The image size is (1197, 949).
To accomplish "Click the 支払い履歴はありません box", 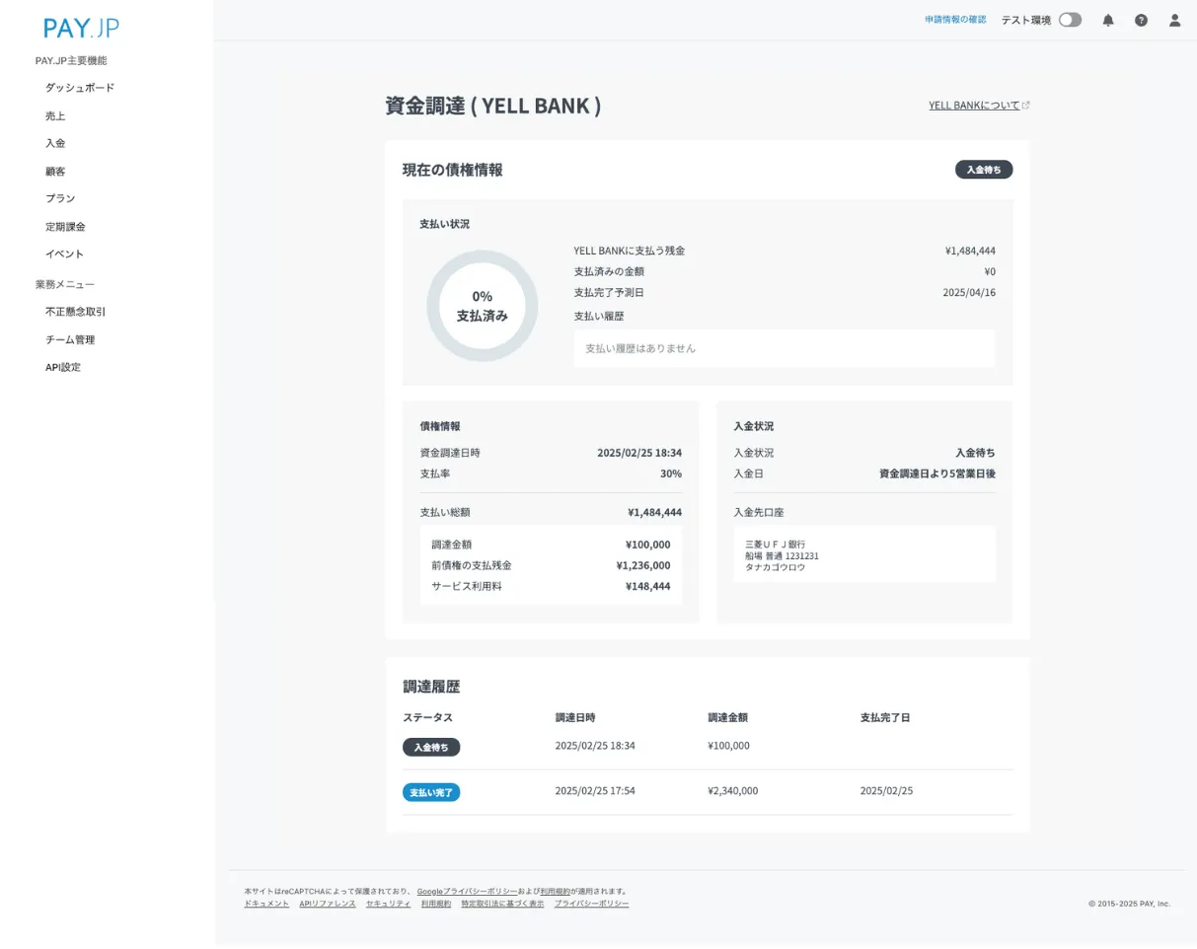I will (x=785, y=348).
